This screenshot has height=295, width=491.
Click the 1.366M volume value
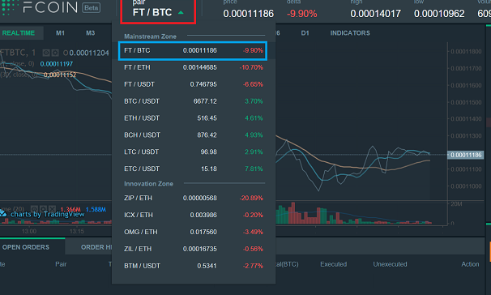coord(70,209)
